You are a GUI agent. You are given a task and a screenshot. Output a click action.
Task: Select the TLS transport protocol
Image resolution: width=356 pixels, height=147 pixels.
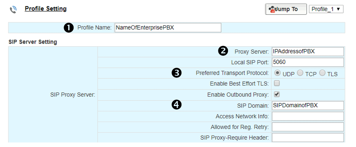coord(322,73)
